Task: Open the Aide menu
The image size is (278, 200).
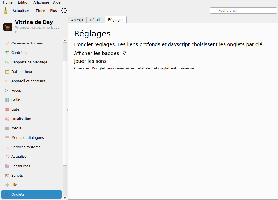Action: (57, 2)
